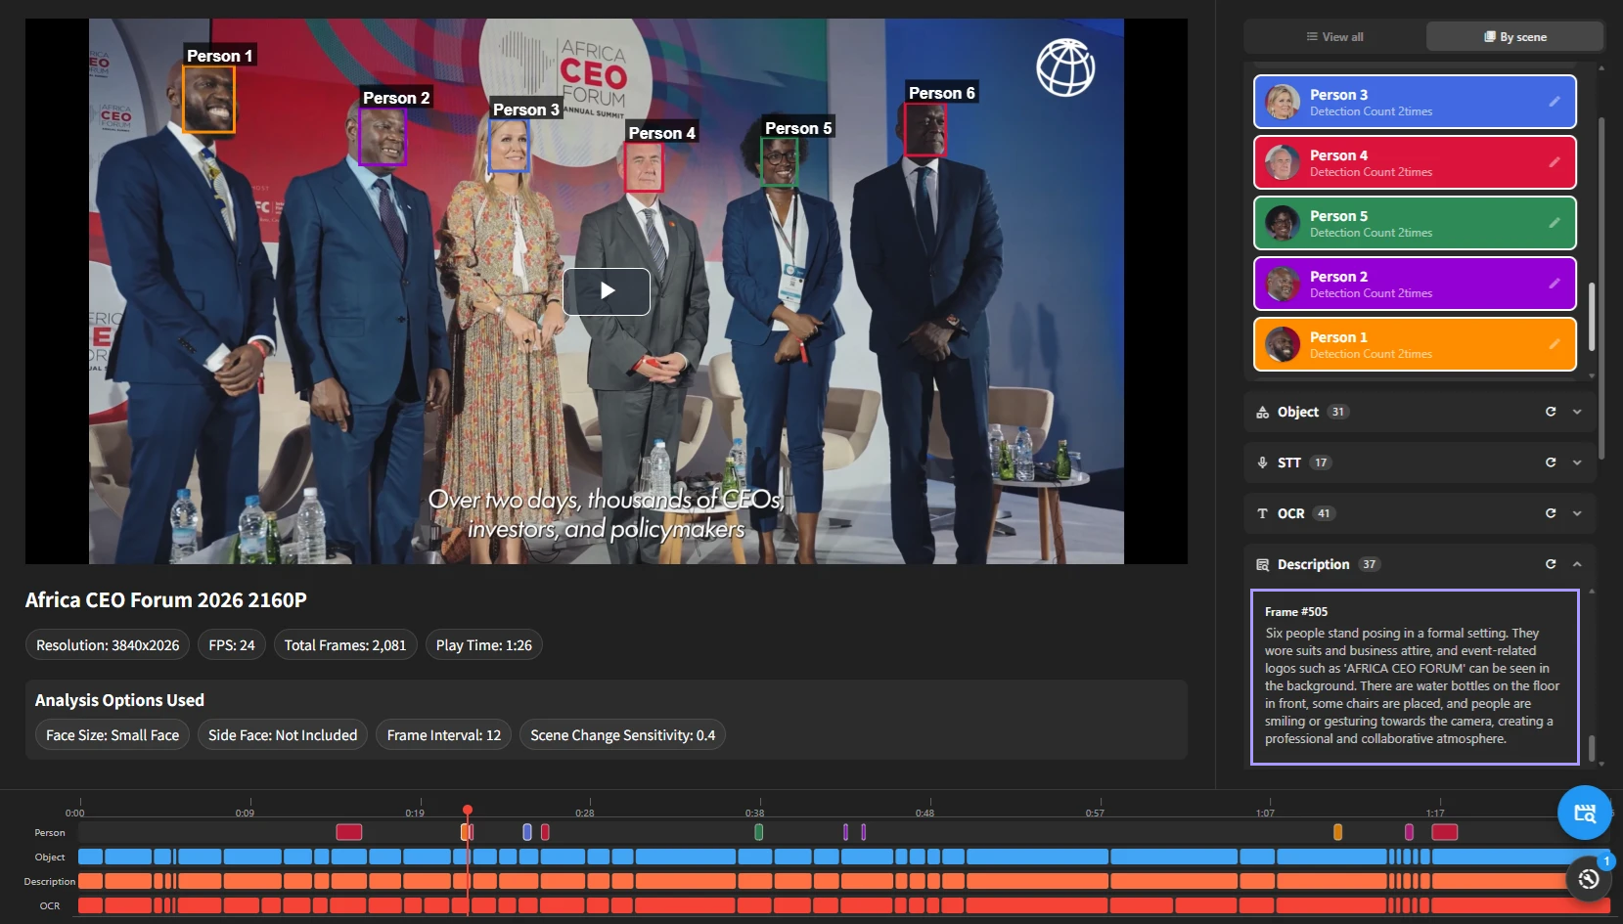Switch to the View all tab
Image resolution: width=1623 pixels, height=924 pixels.
(1334, 37)
